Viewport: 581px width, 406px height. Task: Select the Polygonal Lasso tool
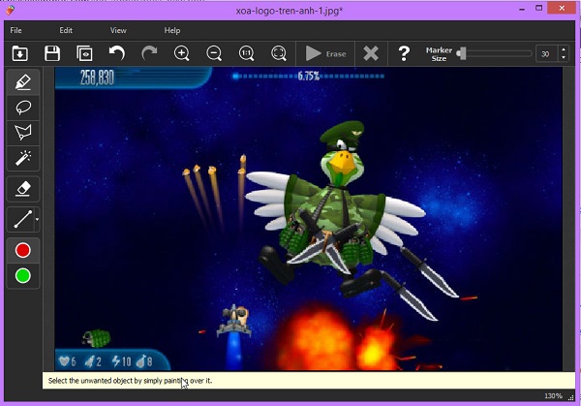point(23,133)
